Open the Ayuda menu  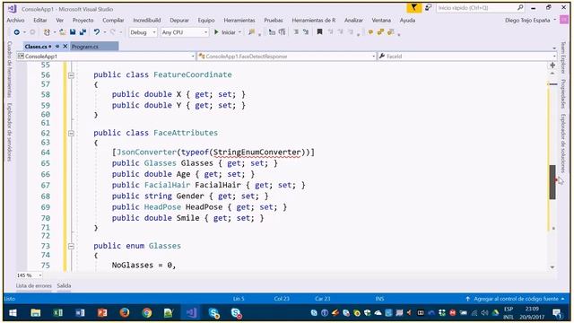(407, 20)
